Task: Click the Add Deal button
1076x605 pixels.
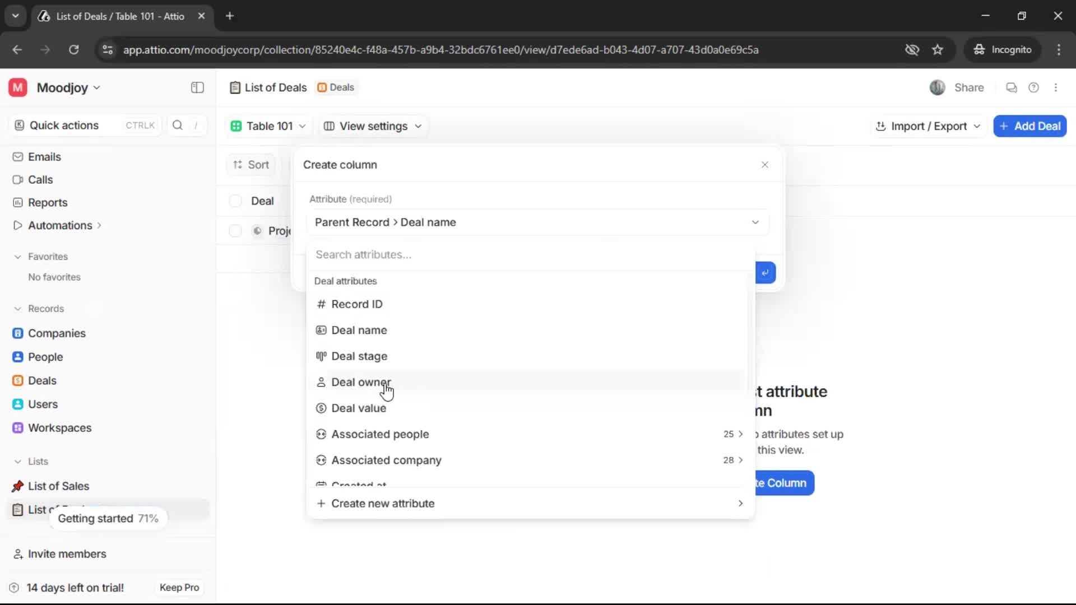Action: click(1029, 126)
